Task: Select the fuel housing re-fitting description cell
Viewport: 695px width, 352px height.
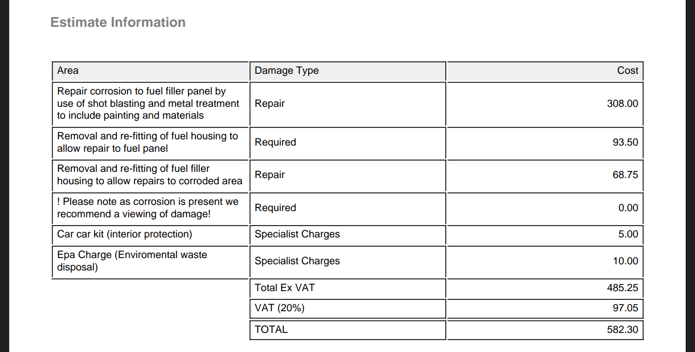Action: [147, 142]
